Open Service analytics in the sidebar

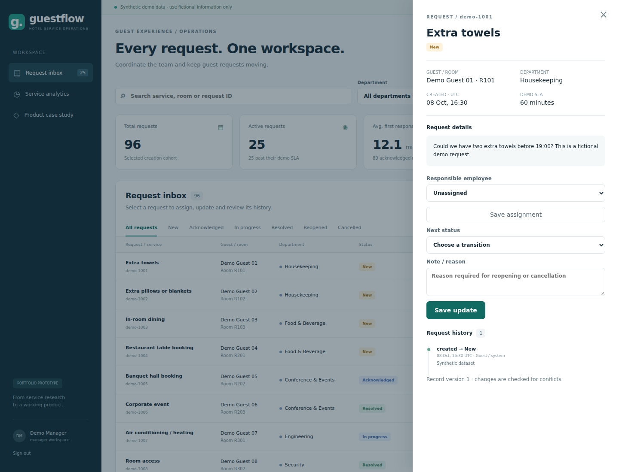pos(51,94)
